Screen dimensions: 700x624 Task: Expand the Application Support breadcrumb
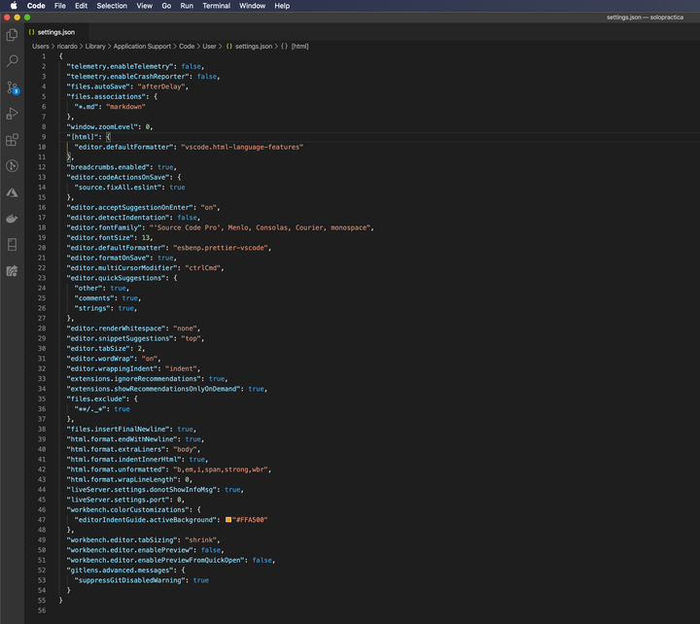(141, 46)
